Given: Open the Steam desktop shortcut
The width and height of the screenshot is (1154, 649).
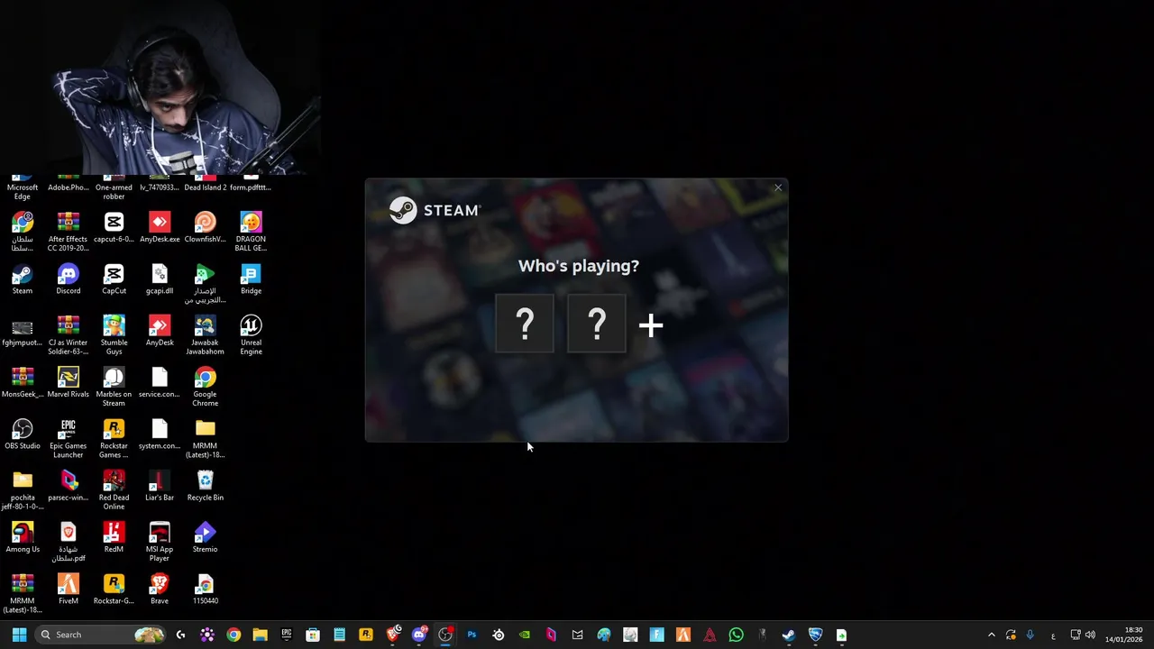Looking at the screenshot, I should (23, 279).
